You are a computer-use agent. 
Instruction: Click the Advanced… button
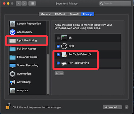pos(112,107)
